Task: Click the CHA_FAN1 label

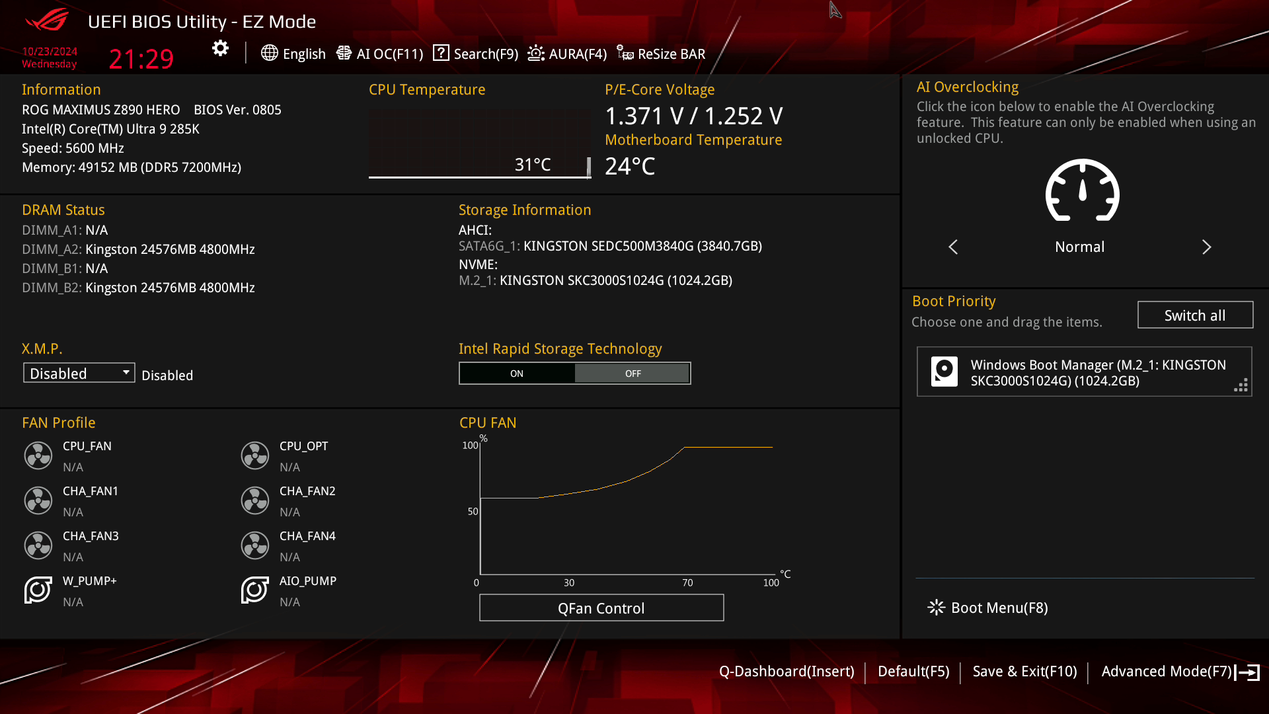Action: (x=91, y=491)
